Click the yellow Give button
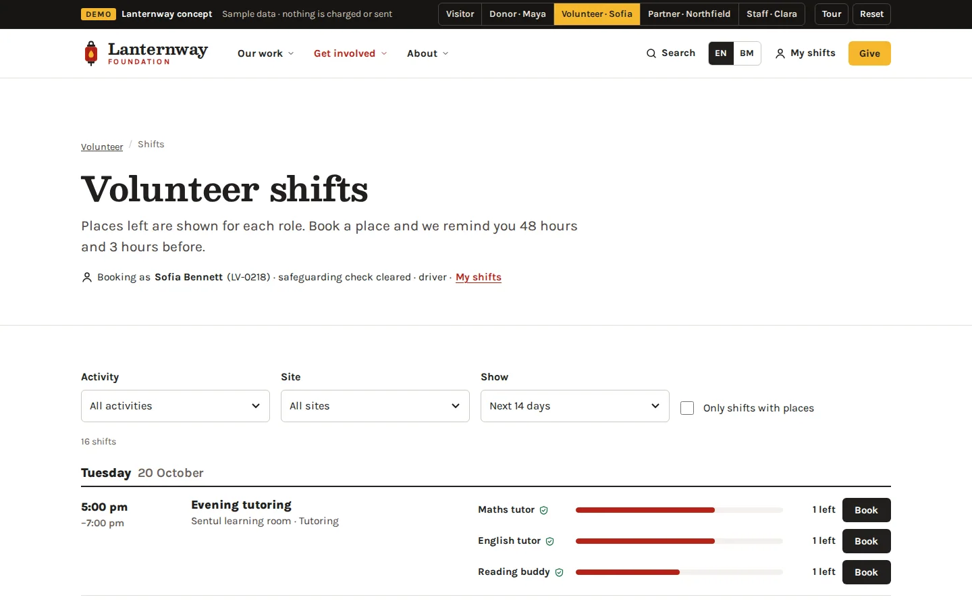The image size is (972, 608). click(x=869, y=53)
